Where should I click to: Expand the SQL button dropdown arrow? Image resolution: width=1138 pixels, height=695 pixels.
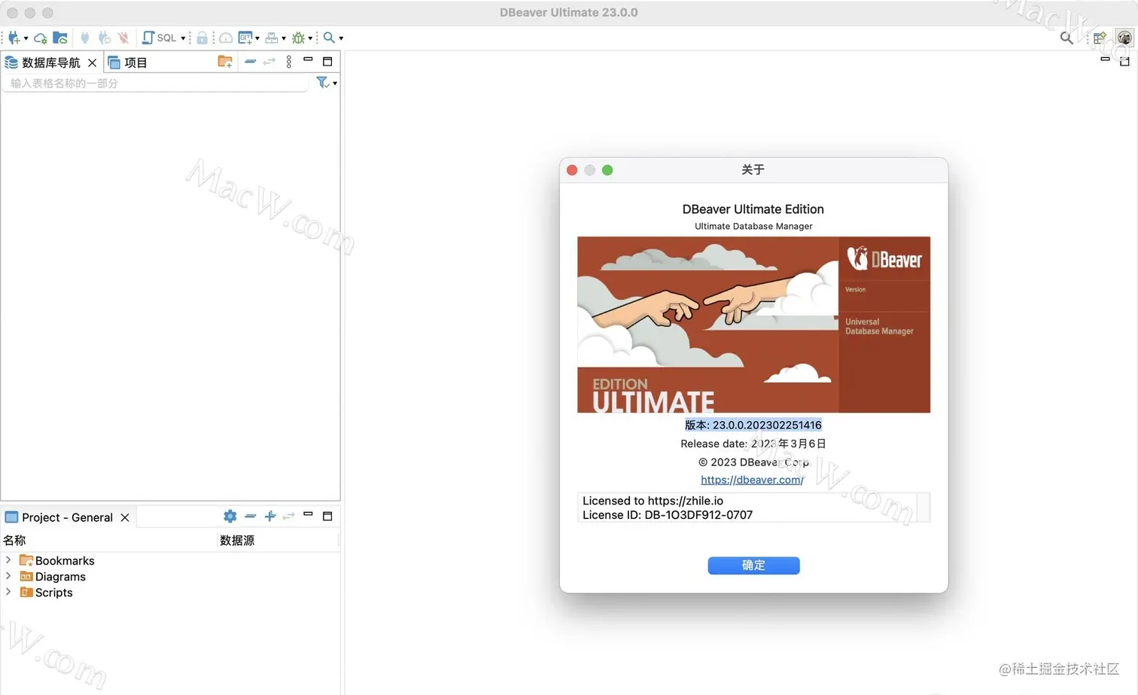pyautogui.click(x=183, y=38)
